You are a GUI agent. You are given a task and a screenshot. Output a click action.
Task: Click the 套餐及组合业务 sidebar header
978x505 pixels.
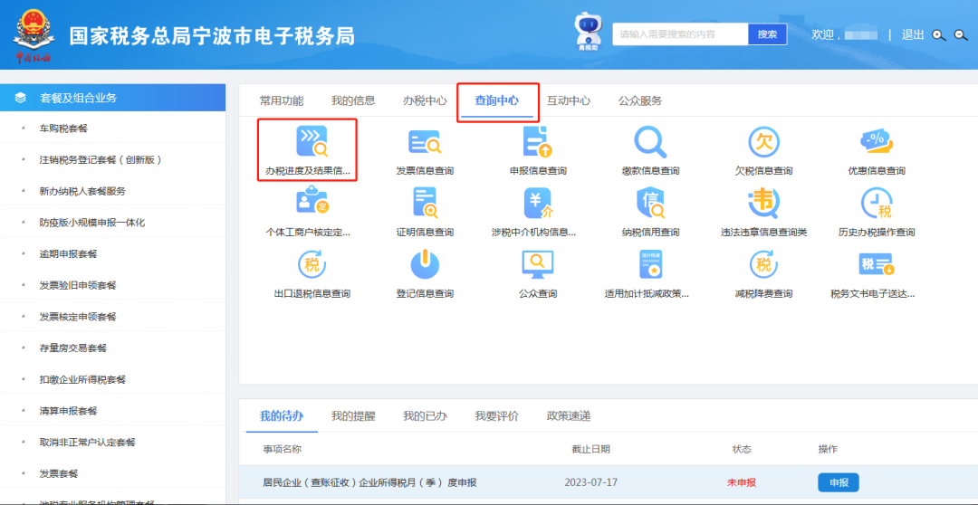(x=113, y=98)
